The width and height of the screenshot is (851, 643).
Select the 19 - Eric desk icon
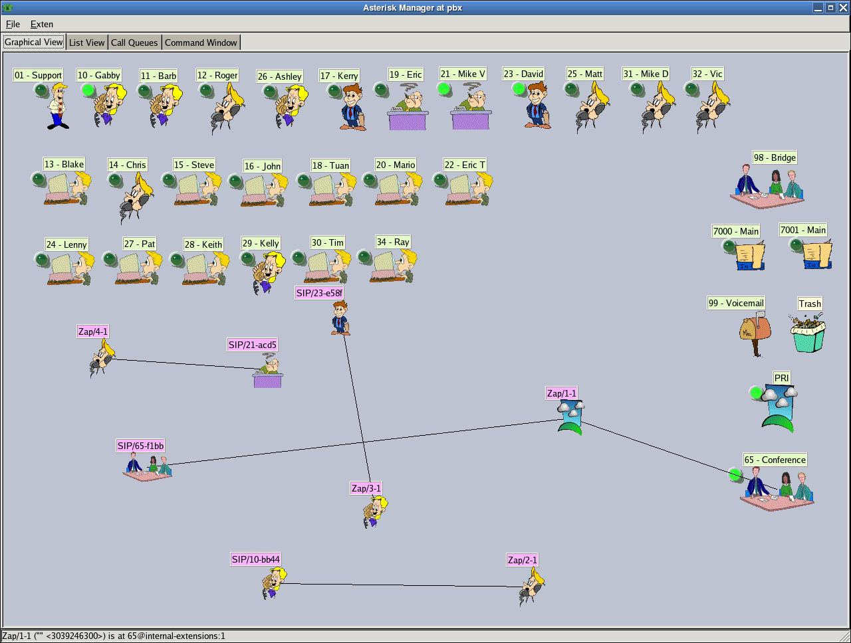coord(408,106)
